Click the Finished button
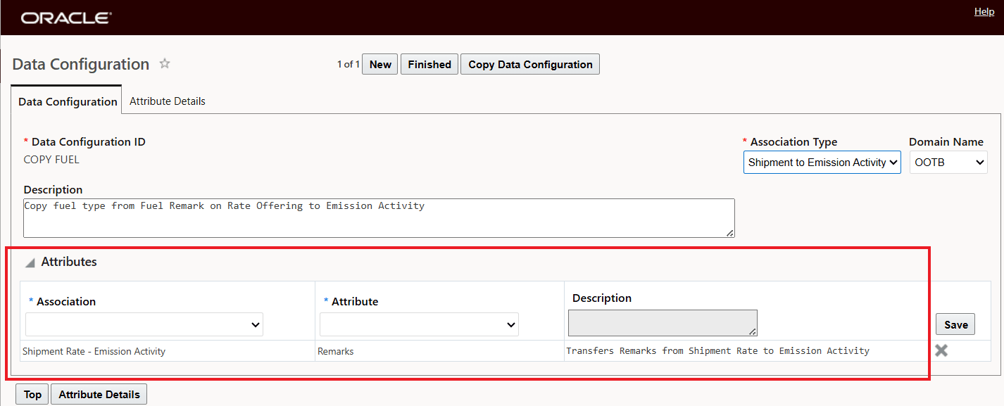 point(429,63)
